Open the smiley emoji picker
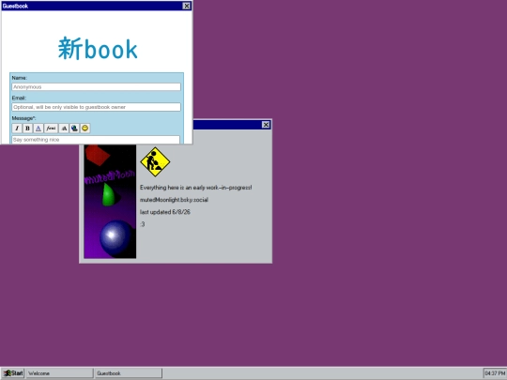Viewport: 507px width, 380px height. tap(85, 129)
